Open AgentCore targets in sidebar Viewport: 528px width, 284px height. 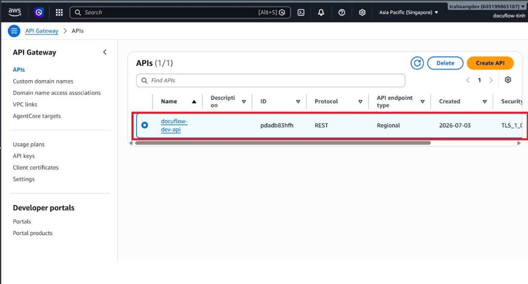[37, 116]
